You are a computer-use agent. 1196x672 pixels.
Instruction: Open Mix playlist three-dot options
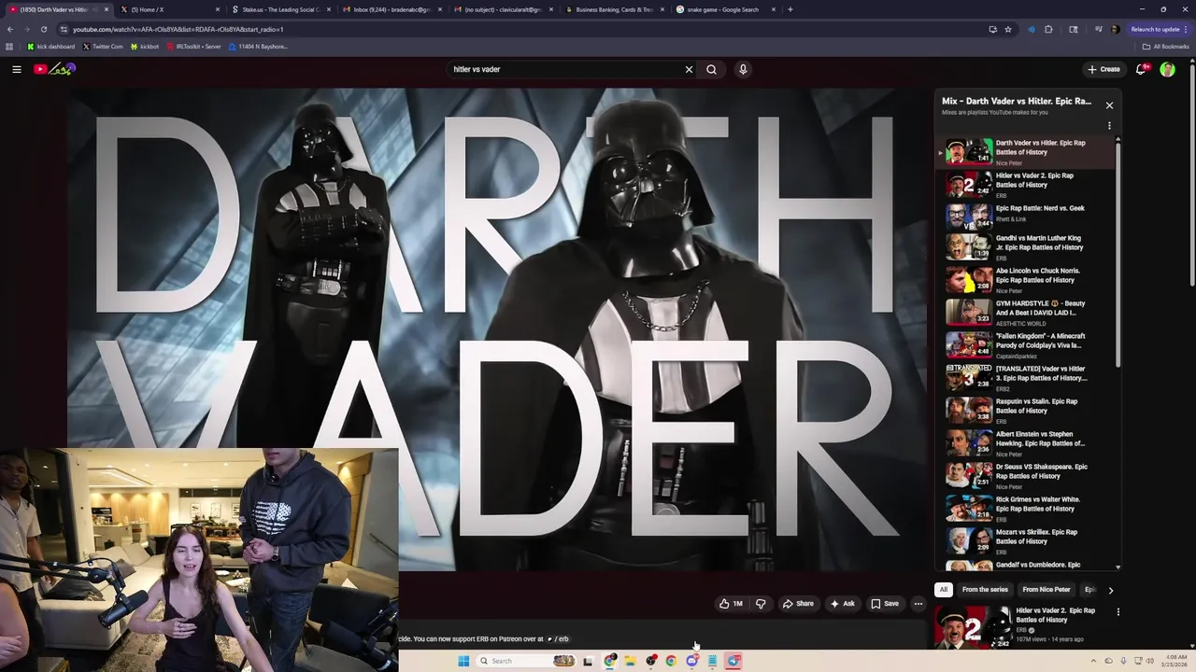coord(1109,125)
